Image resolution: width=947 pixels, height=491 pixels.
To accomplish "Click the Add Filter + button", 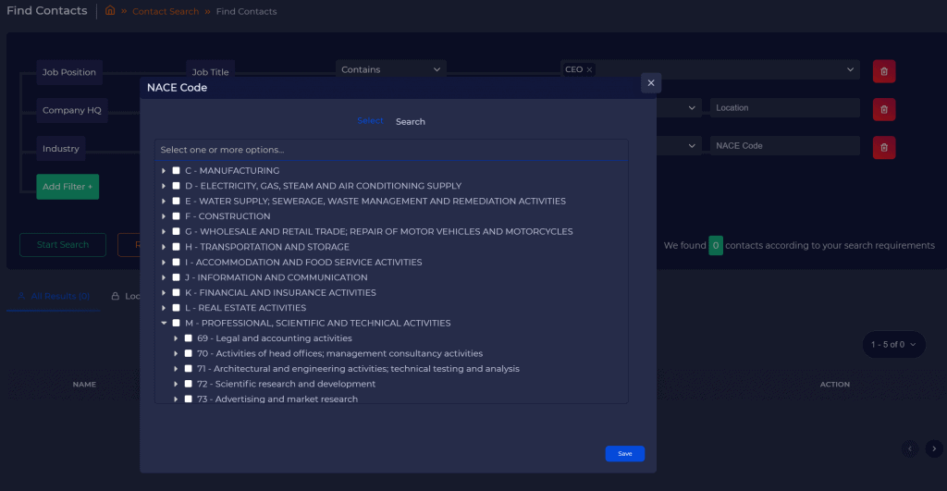I will point(68,187).
